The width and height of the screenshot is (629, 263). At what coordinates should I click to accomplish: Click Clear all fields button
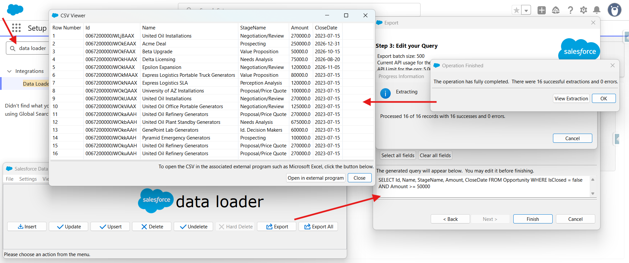coord(435,156)
